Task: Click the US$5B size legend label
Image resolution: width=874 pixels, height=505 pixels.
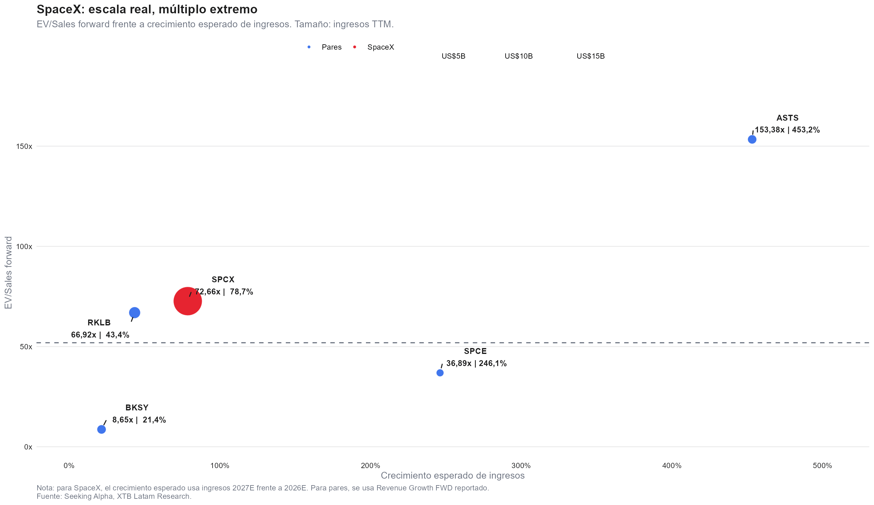Action: [453, 56]
